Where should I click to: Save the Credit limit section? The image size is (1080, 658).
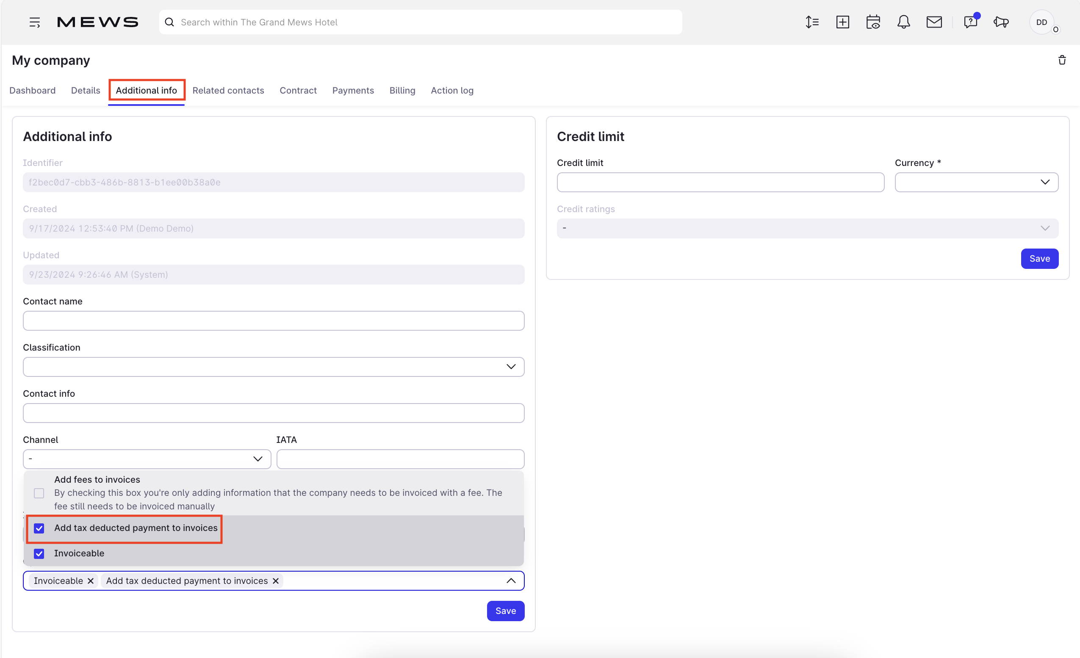[1040, 259]
